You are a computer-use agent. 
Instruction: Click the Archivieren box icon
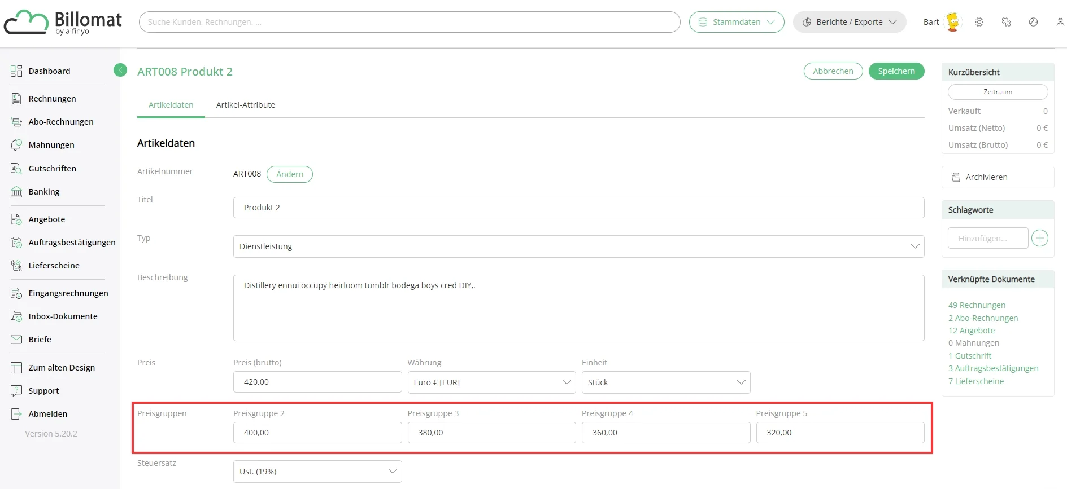point(956,177)
